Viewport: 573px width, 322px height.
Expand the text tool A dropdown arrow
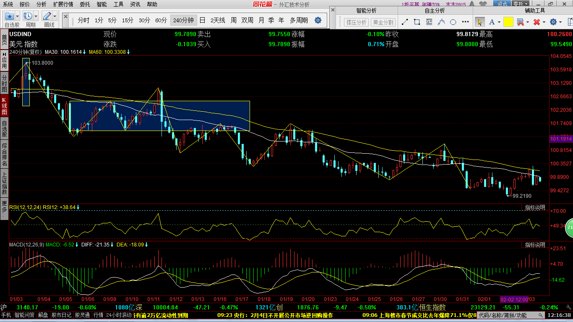(499, 22)
